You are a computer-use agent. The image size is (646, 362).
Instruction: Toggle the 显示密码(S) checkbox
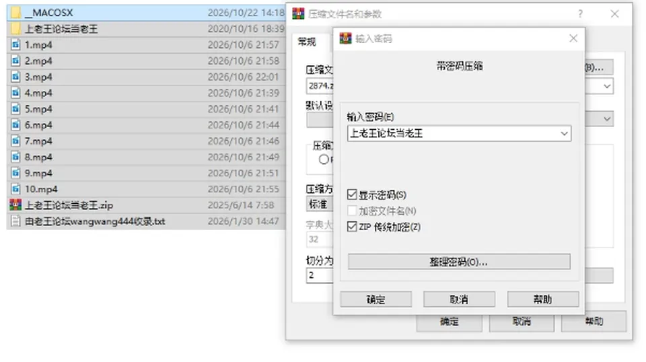coord(352,194)
